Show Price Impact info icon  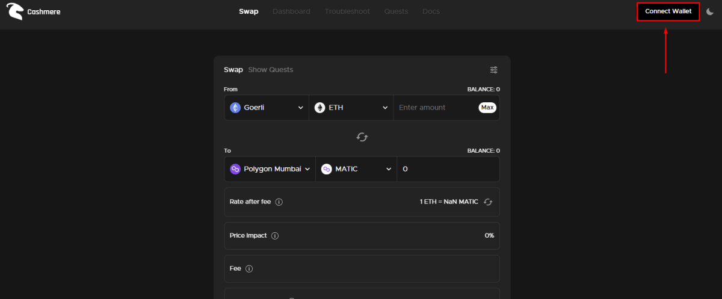pos(275,236)
